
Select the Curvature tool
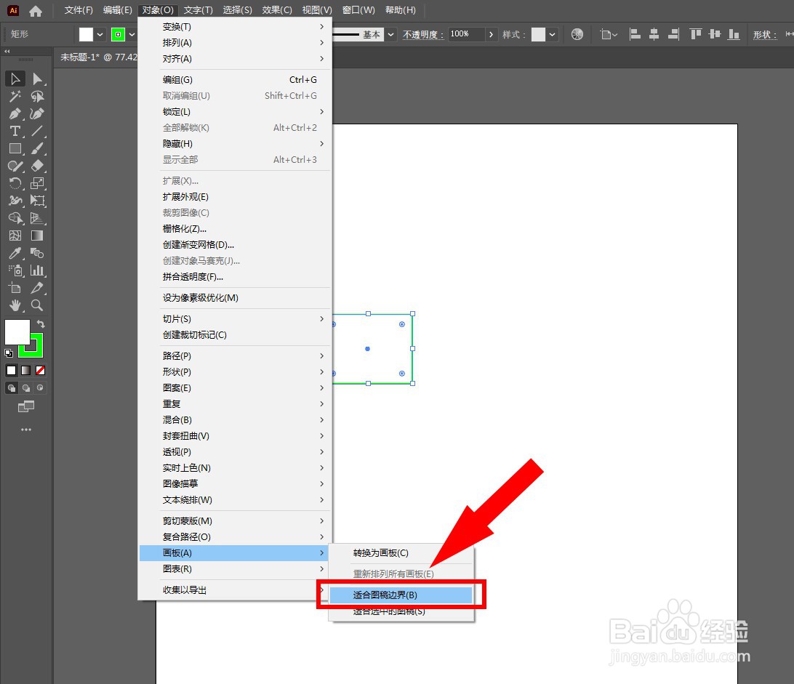click(x=38, y=114)
